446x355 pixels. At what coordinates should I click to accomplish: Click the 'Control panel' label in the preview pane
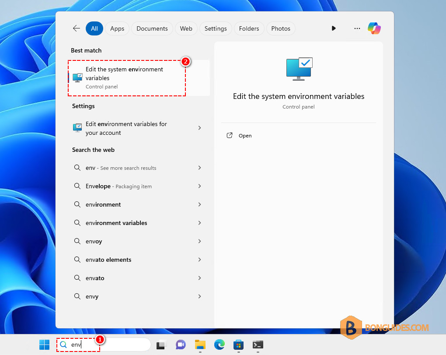click(x=299, y=107)
